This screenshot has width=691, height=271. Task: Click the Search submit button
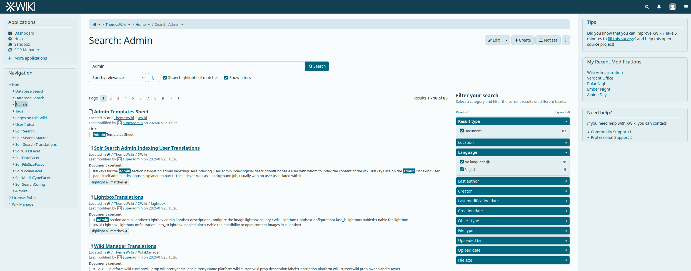coord(317,66)
